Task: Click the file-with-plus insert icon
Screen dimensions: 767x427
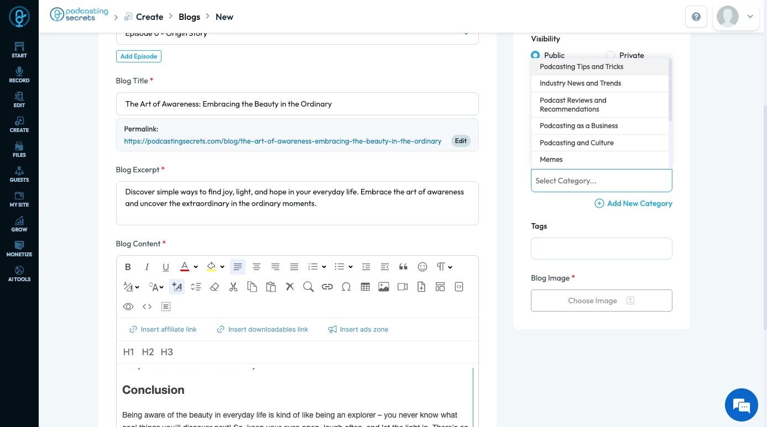Action: (x=421, y=287)
